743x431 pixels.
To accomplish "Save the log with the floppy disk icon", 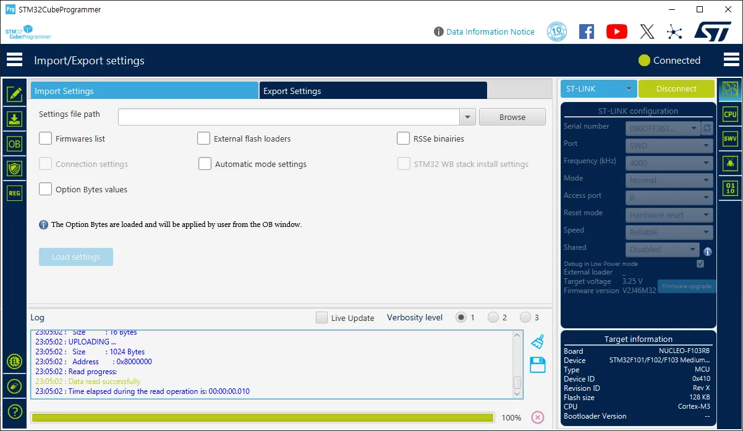I will coord(538,365).
